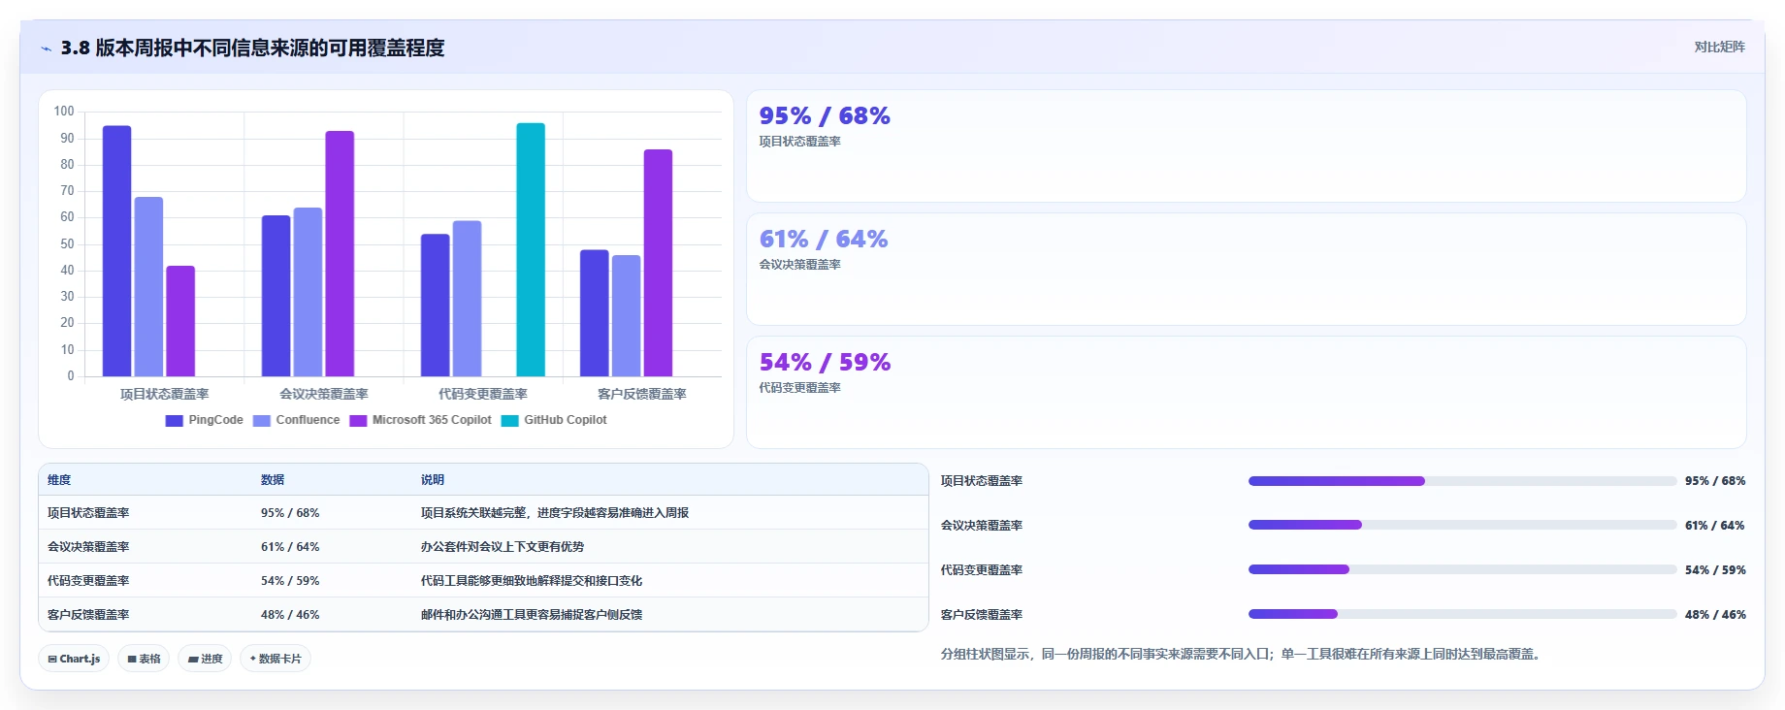Click the 表格 tag chip
Image resolution: width=1785 pixels, height=710 pixels.
click(144, 659)
